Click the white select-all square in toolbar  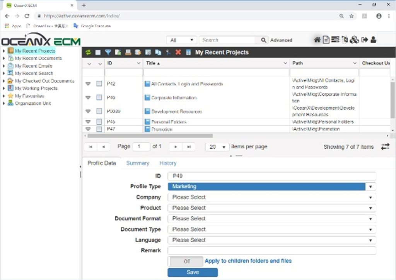click(98, 52)
